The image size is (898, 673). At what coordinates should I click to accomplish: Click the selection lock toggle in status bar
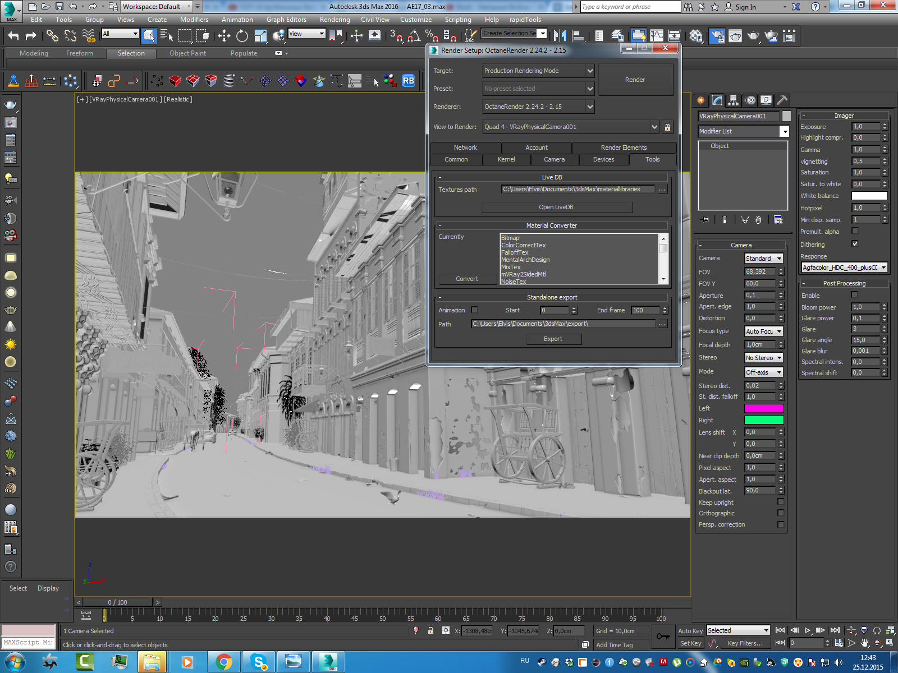point(430,630)
